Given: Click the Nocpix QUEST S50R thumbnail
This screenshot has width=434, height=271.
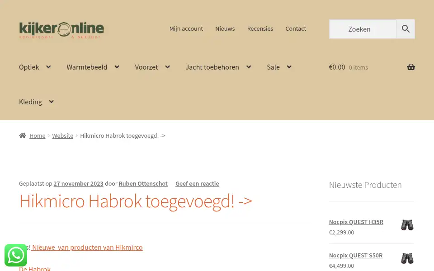Looking at the screenshot, I should (x=407, y=258).
